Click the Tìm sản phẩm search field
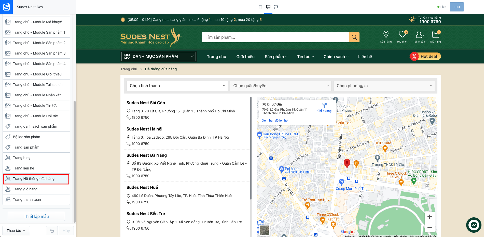 (275, 37)
